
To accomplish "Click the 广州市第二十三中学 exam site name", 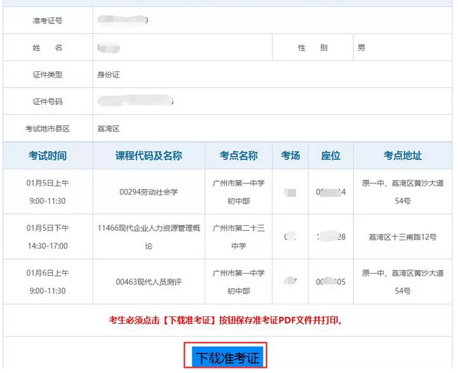I will tap(238, 237).
